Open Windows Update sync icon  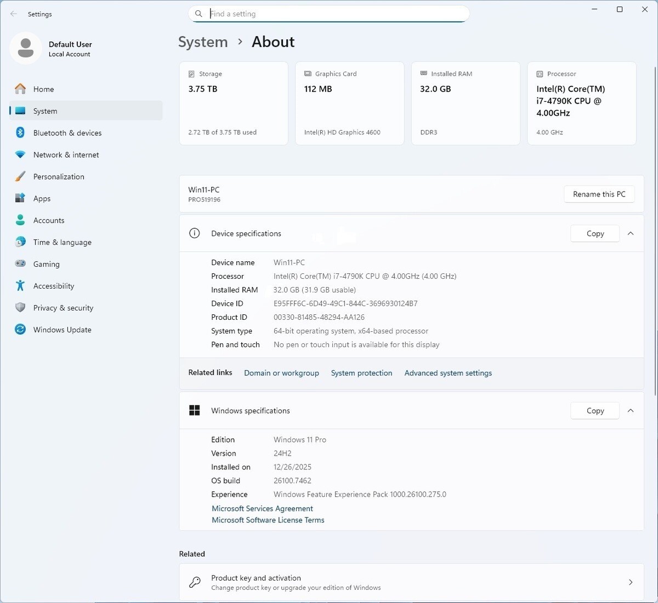(x=20, y=330)
